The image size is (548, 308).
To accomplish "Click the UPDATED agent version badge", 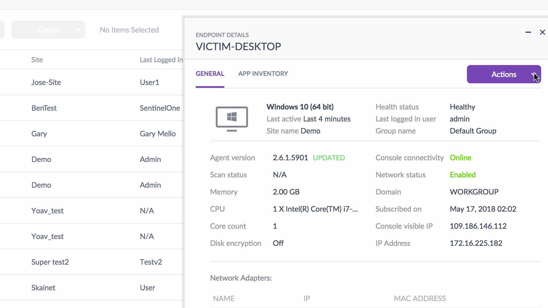I will click(x=329, y=158).
